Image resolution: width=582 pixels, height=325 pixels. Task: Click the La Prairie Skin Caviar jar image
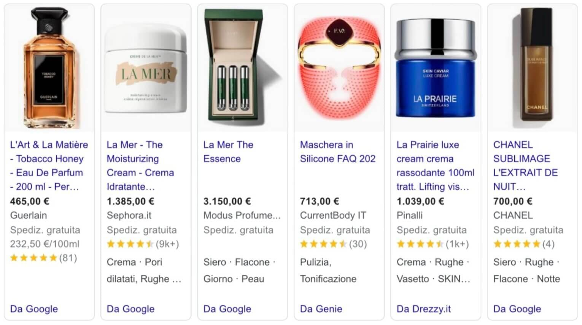pos(436,68)
